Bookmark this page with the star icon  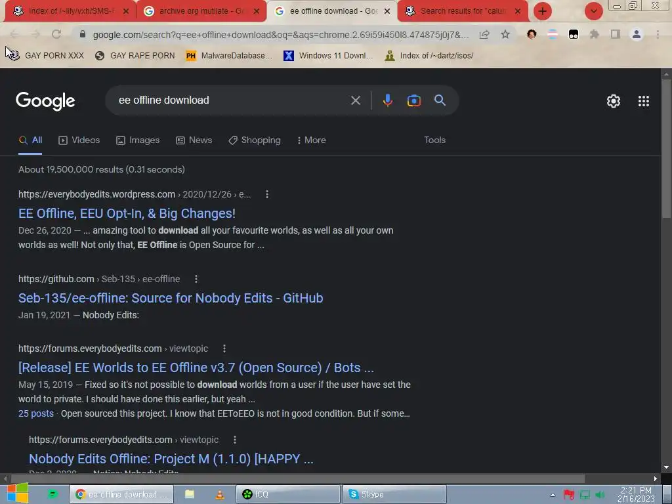pos(505,34)
